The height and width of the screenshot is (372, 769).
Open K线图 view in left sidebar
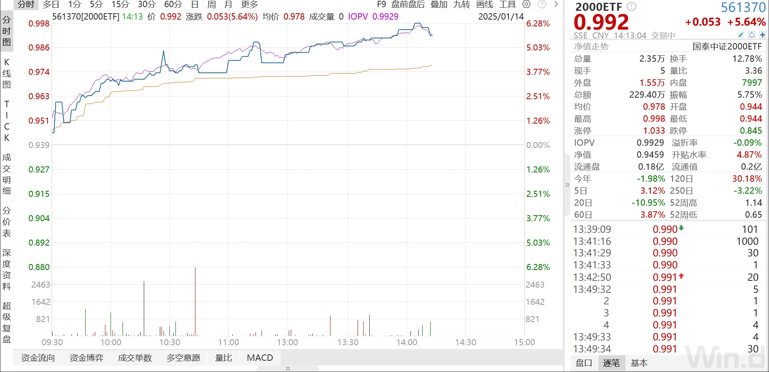7,73
